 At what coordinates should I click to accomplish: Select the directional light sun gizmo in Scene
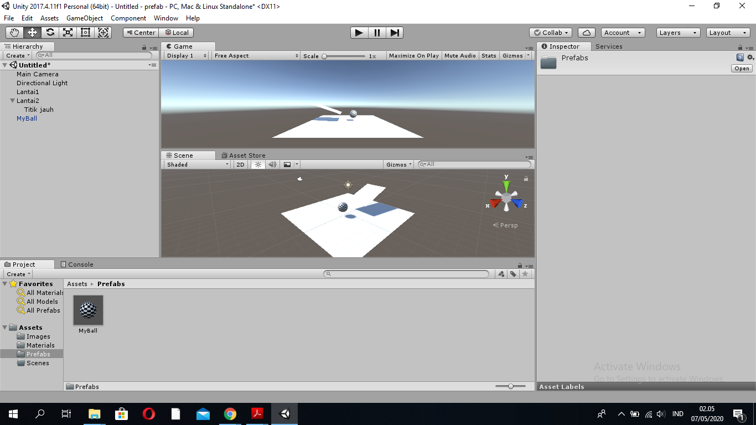tap(348, 185)
